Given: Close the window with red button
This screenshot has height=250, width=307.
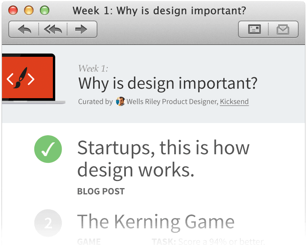Looking at the screenshot, I should point(13,11).
